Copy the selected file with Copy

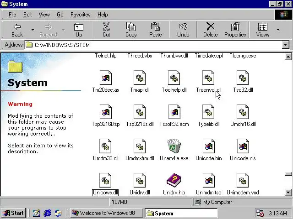click(131, 30)
